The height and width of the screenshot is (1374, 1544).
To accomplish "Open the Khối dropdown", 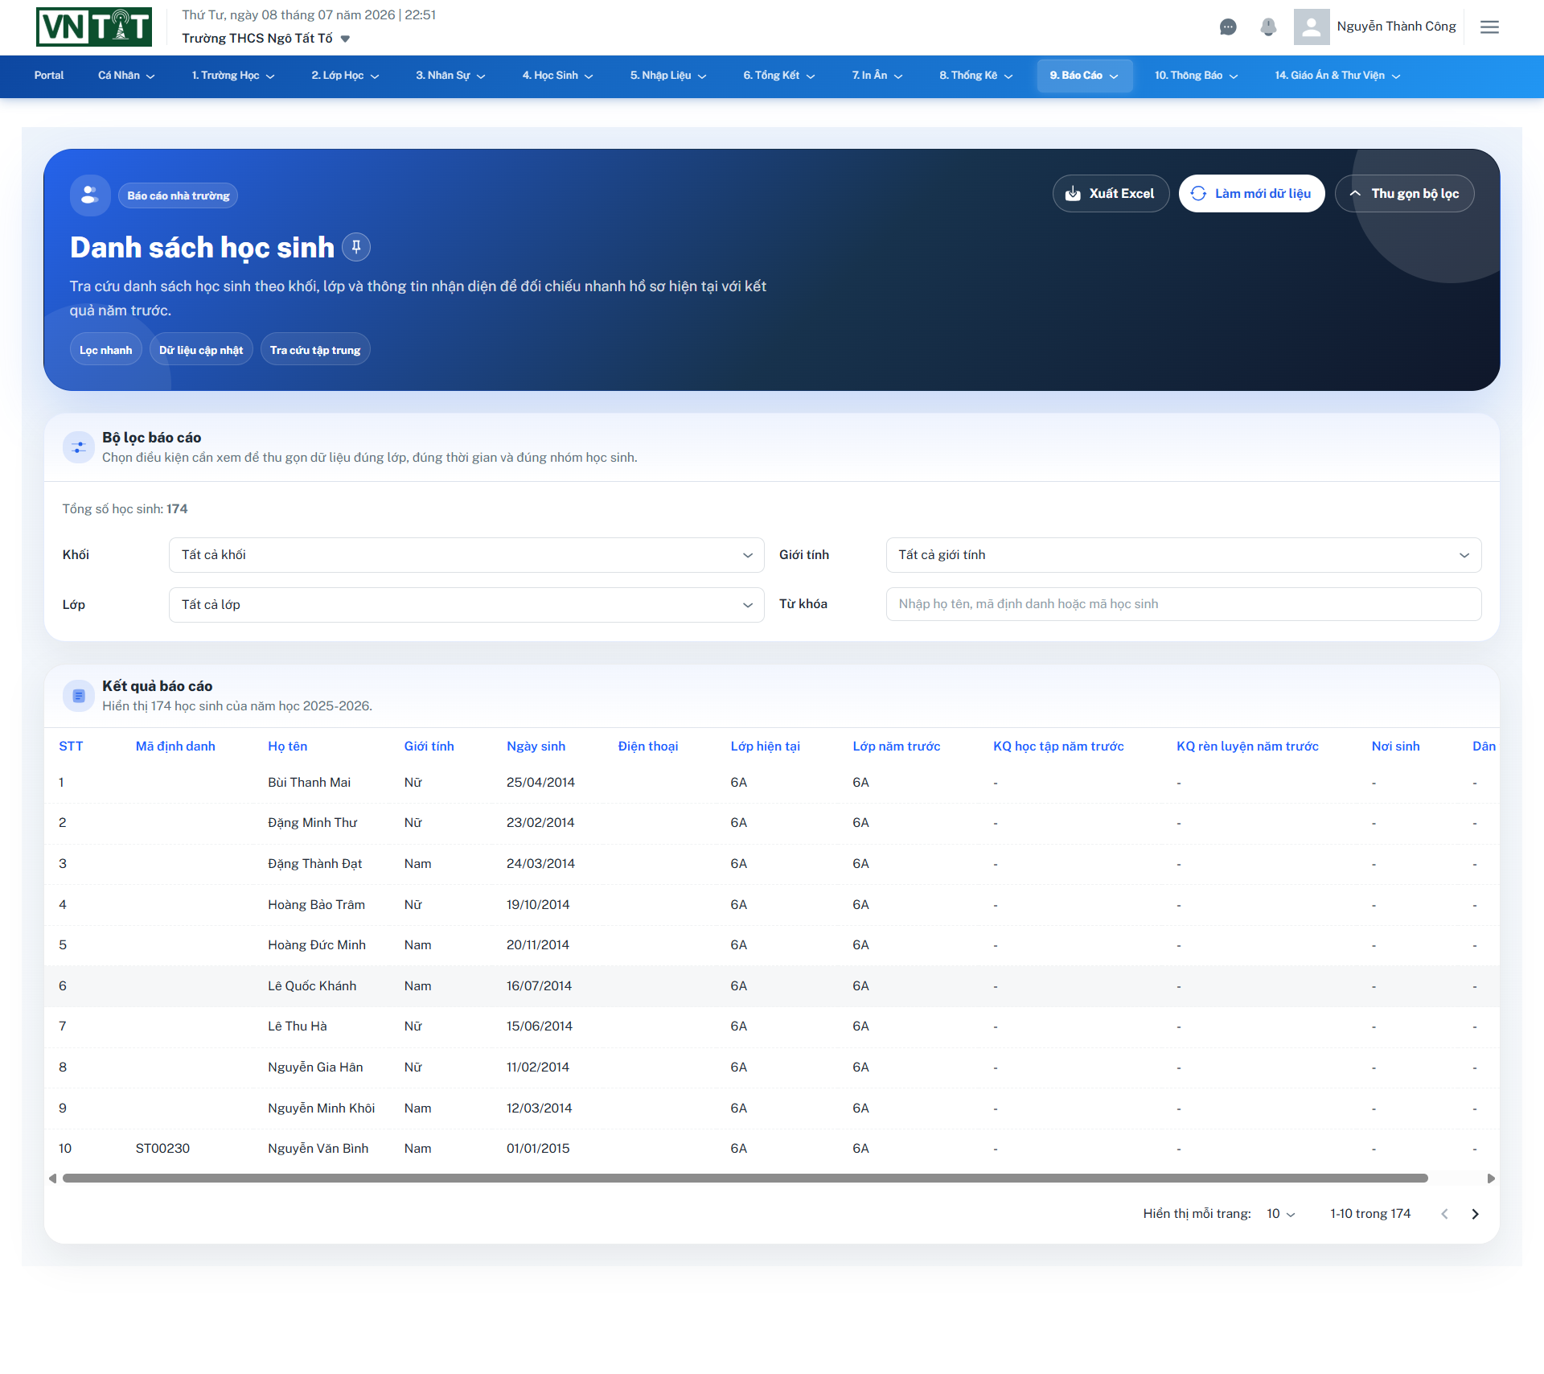I will pos(466,555).
